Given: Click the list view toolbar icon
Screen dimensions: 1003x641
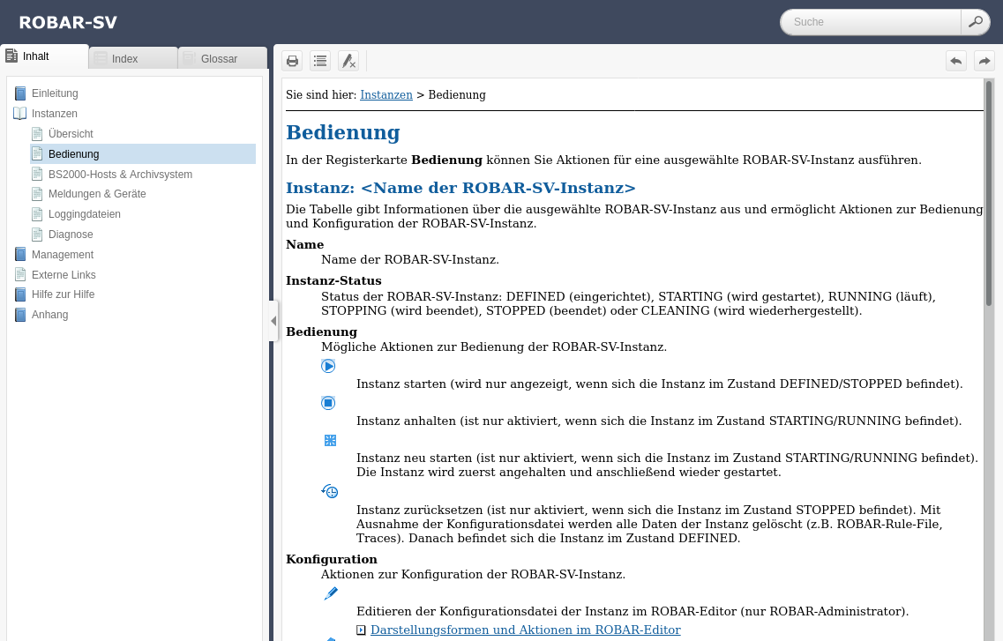Looking at the screenshot, I should tap(320, 61).
